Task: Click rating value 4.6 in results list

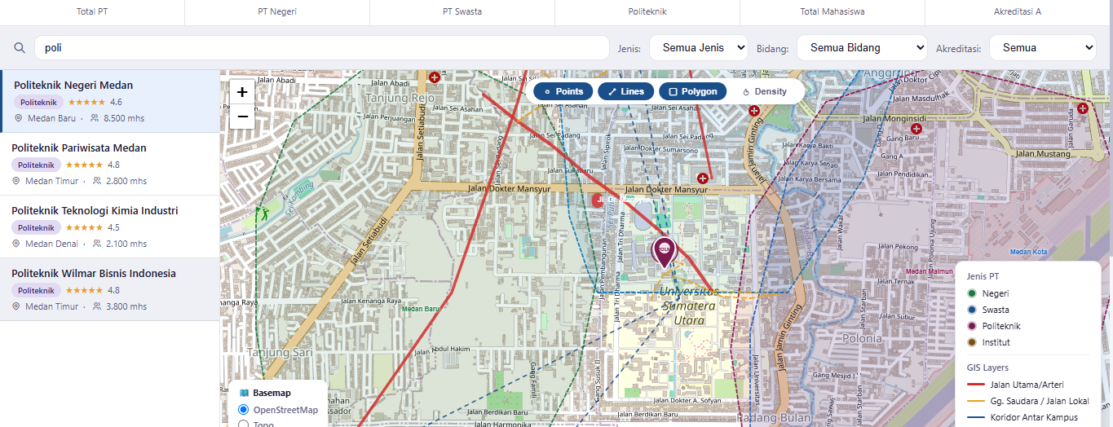Action: [116, 102]
